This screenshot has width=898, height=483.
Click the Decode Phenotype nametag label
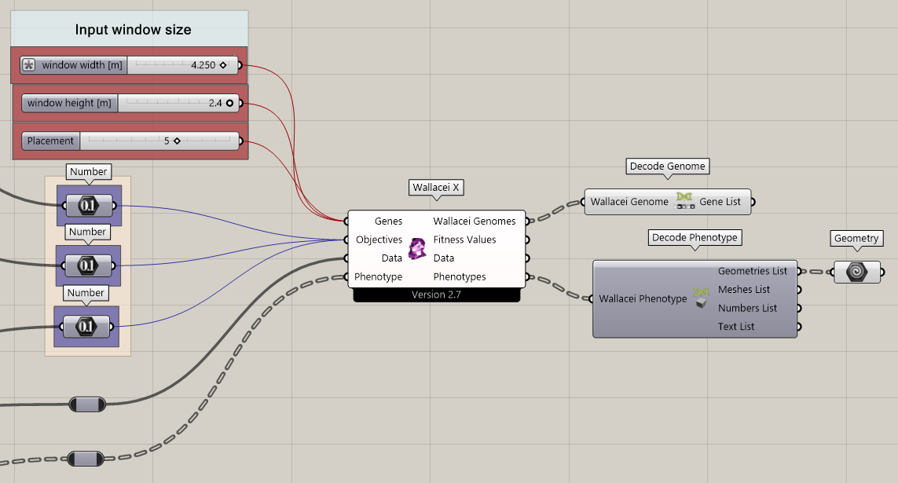click(x=694, y=237)
